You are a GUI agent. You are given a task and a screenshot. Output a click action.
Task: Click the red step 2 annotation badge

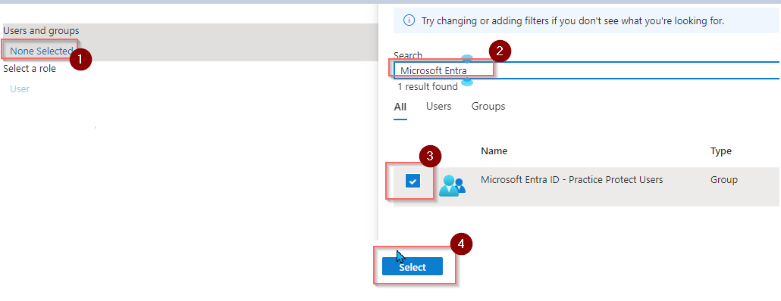pyautogui.click(x=500, y=51)
